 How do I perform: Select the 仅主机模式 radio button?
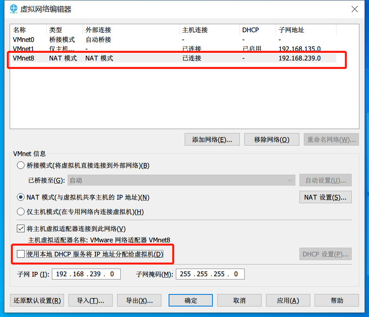click(x=21, y=212)
